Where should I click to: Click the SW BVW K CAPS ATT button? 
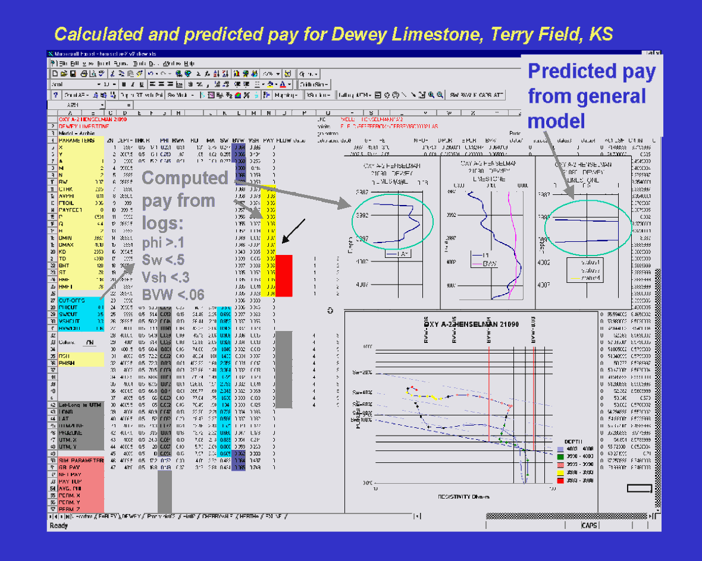(x=477, y=94)
